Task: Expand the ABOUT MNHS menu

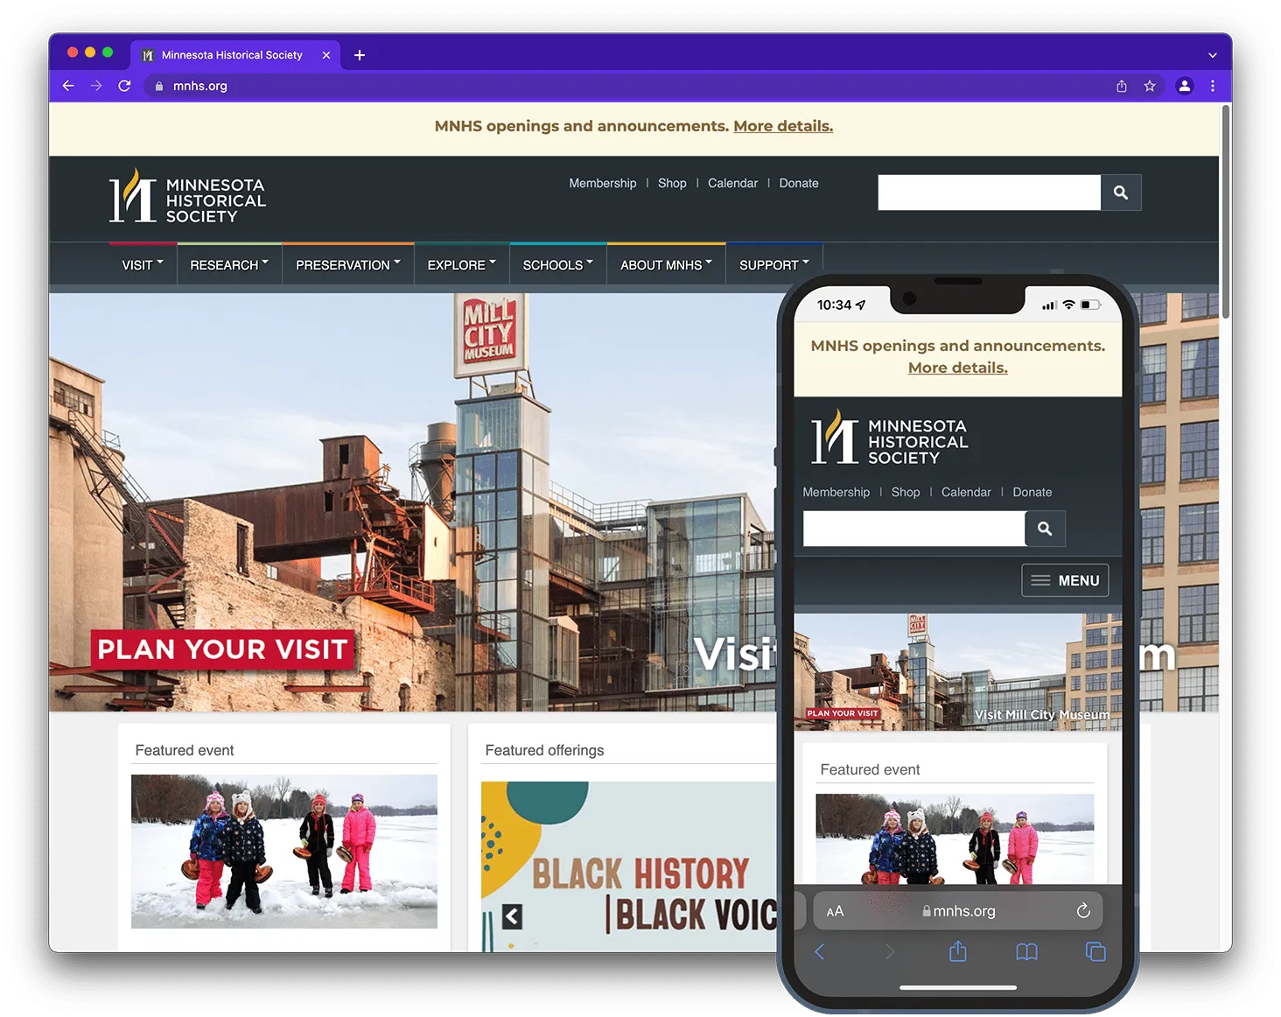Action: coord(667,264)
